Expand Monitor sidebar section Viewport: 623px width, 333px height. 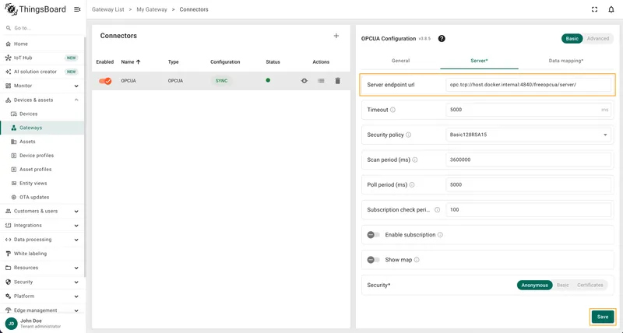pos(42,86)
